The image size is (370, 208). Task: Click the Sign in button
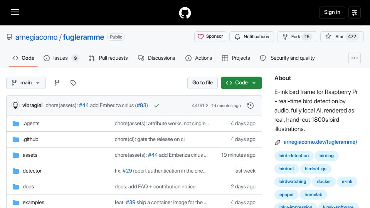(332, 12)
